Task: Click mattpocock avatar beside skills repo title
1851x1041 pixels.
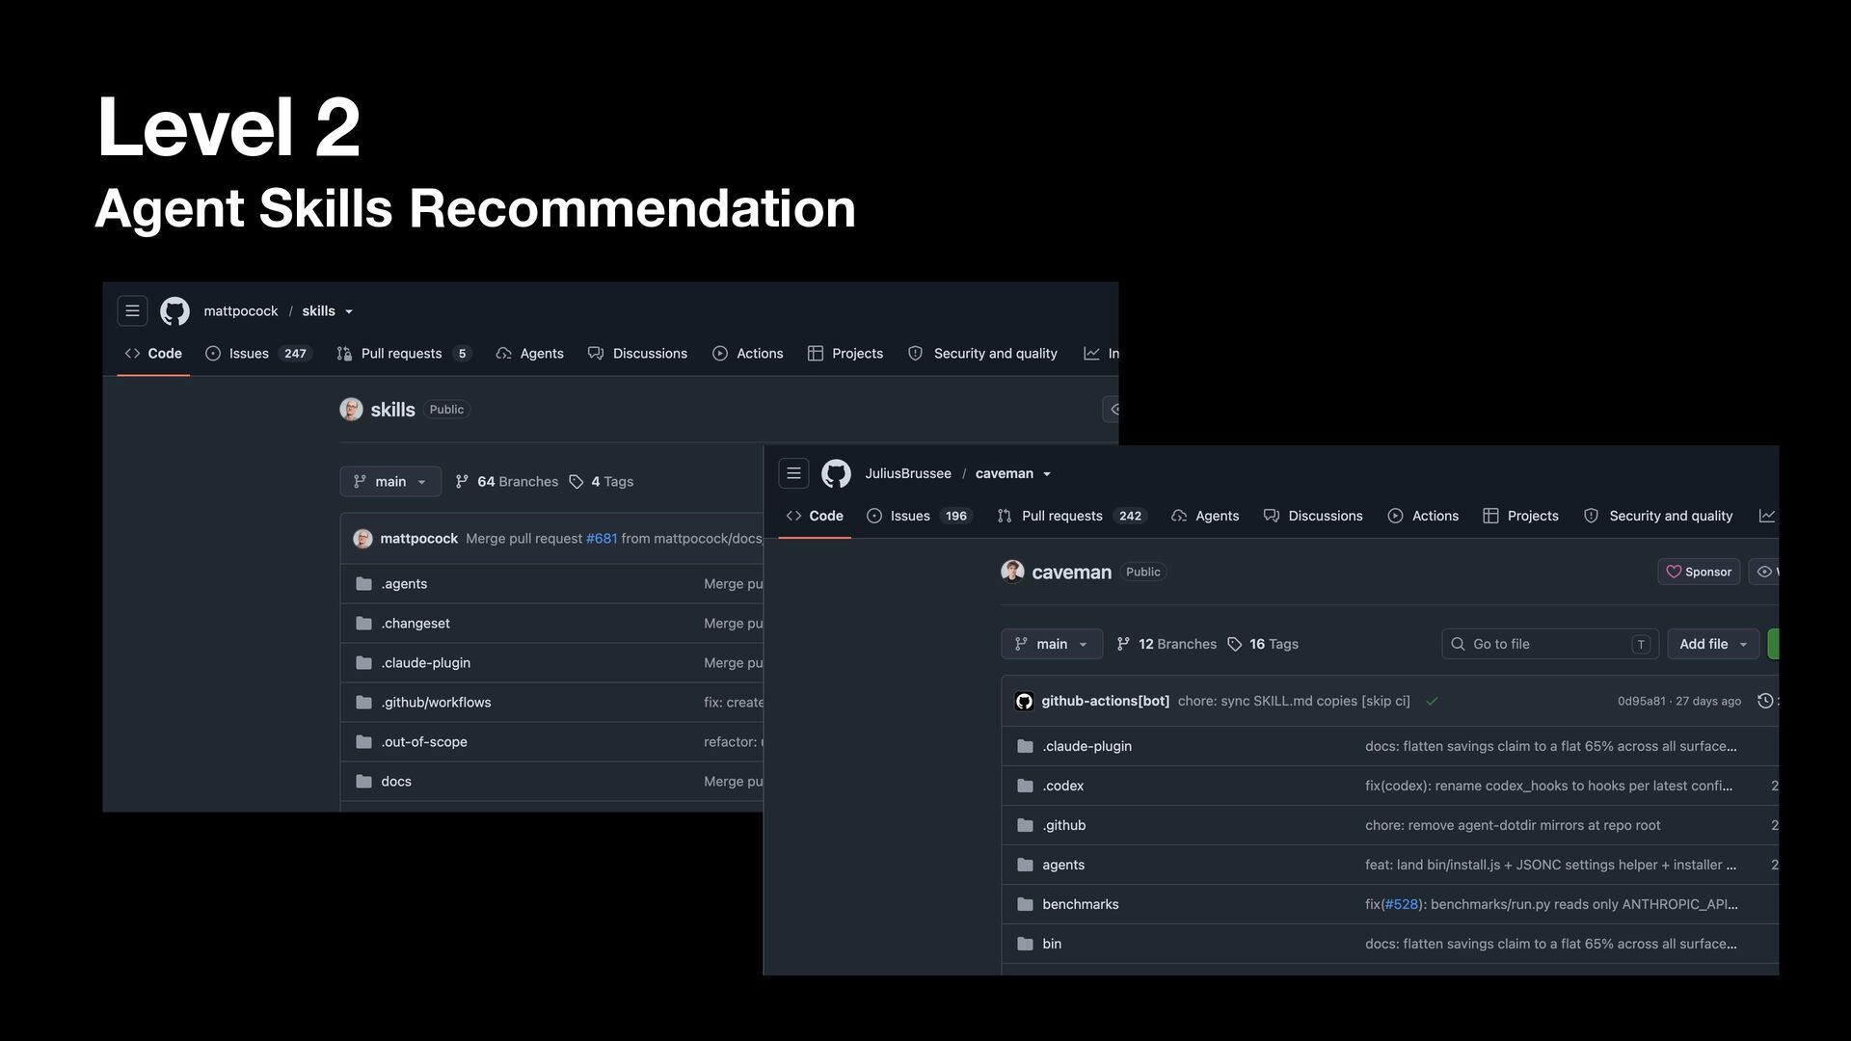Action: coord(351,410)
